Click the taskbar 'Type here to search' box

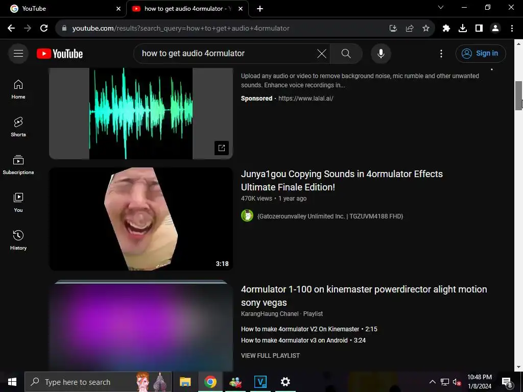[98, 382]
